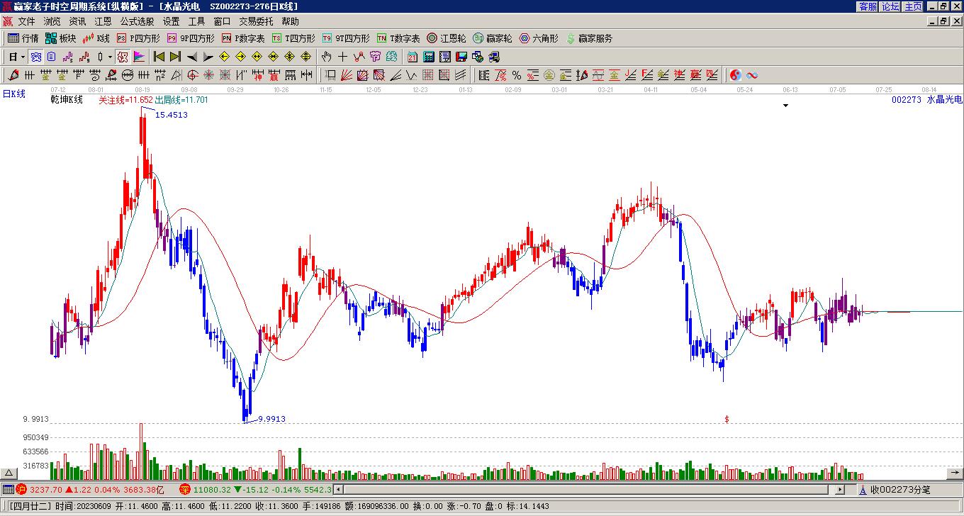Open the P四方形 tool
Screen dimensions: 964x516
click(x=138, y=38)
